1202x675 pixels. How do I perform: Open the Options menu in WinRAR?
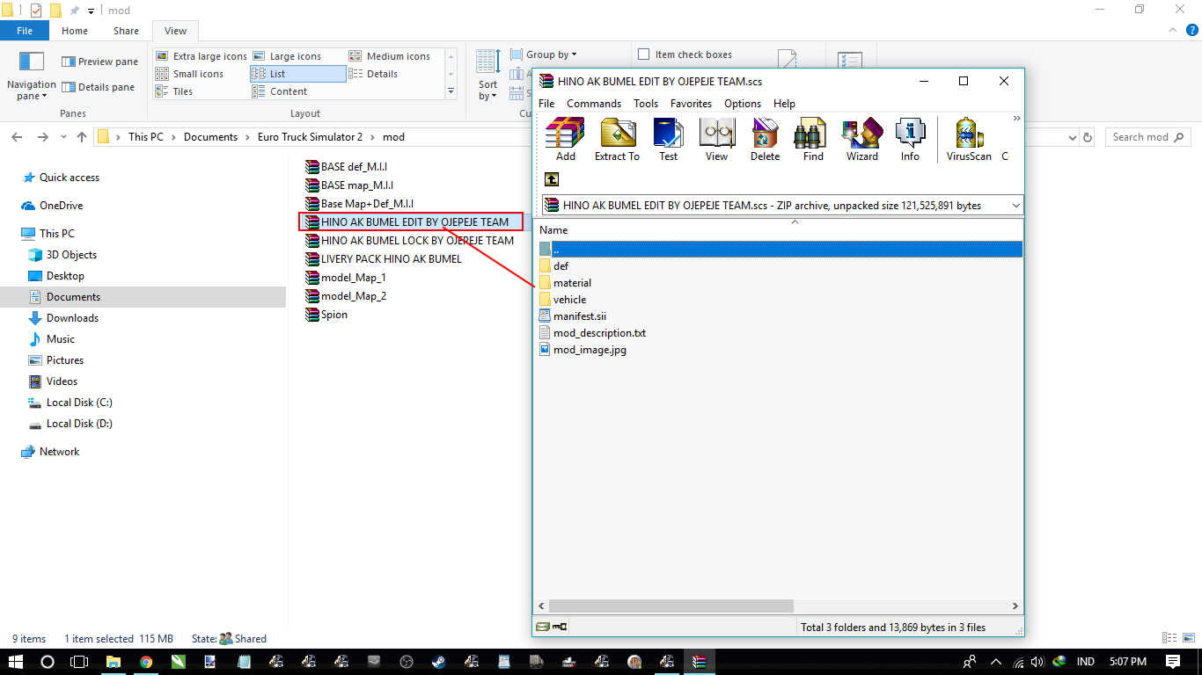click(743, 103)
